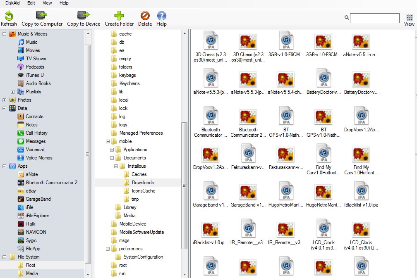
Task: Expand the Applications folder
Action: coord(112,150)
